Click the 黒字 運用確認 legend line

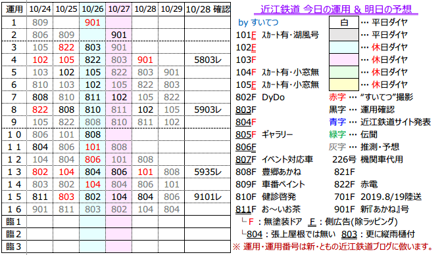click(362, 109)
